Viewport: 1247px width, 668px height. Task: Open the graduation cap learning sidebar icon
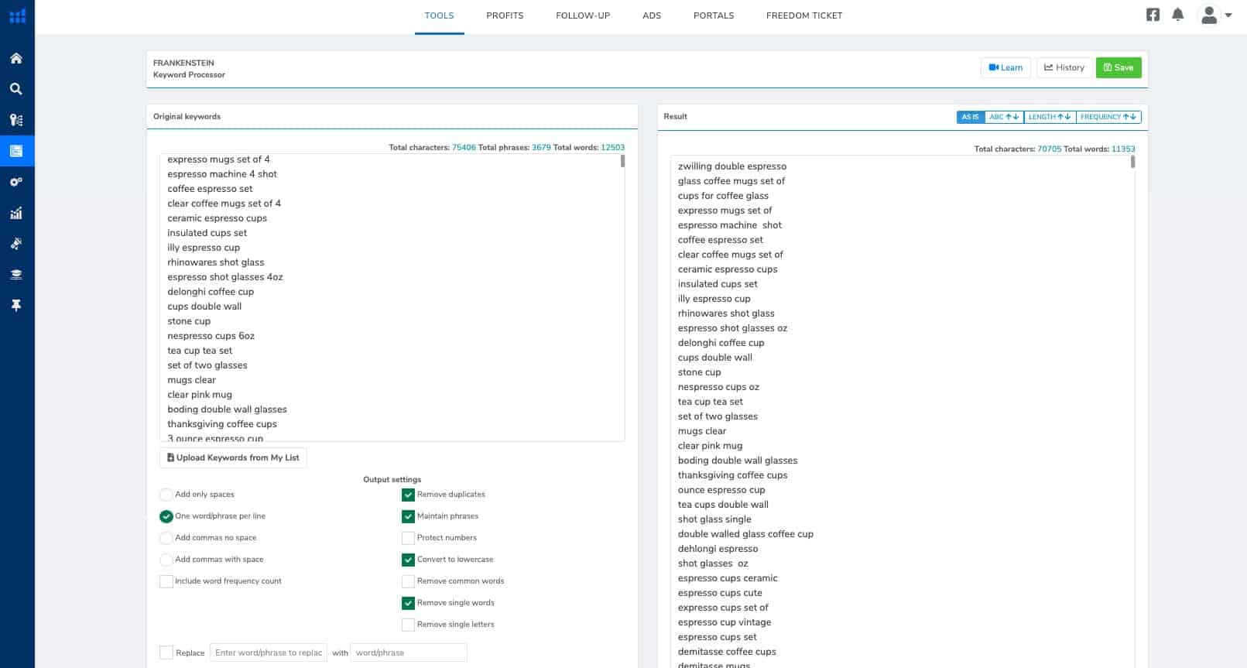pyautogui.click(x=16, y=275)
